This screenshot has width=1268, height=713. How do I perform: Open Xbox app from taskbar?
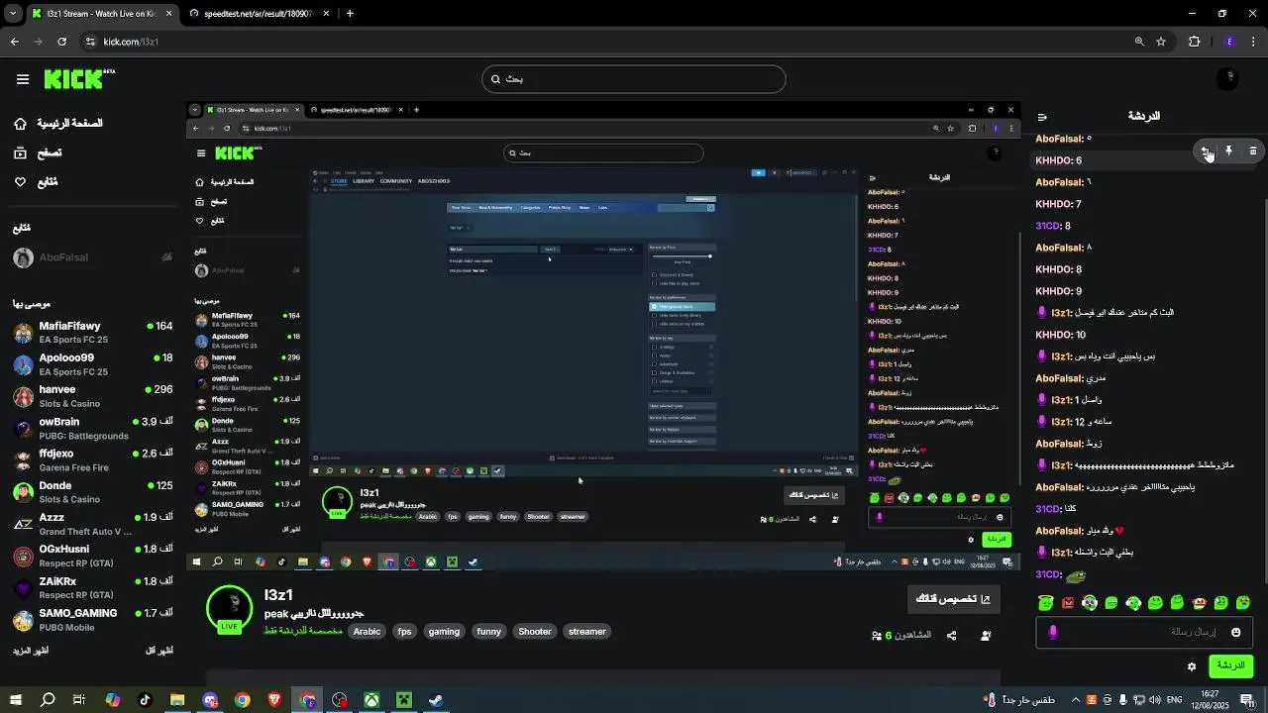click(x=370, y=700)
